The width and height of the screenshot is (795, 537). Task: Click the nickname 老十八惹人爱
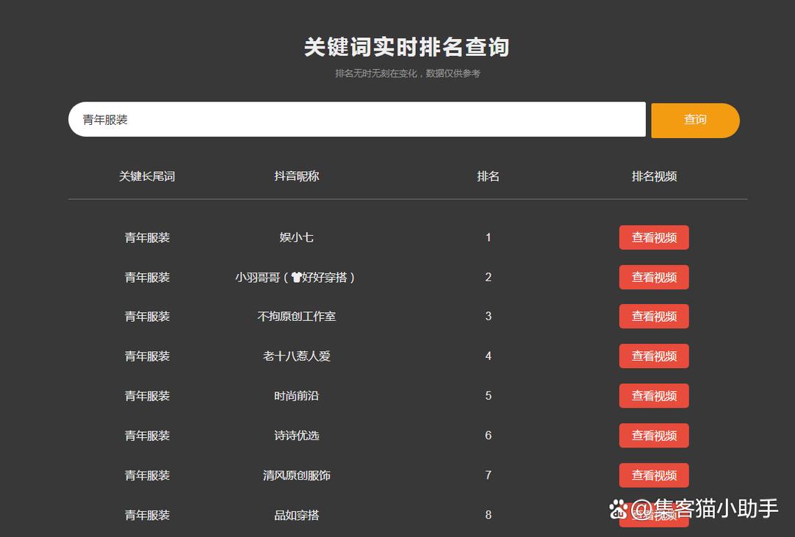coord(297,356)
